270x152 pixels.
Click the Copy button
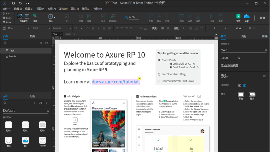pyautogui.click(x=7, y=18)
